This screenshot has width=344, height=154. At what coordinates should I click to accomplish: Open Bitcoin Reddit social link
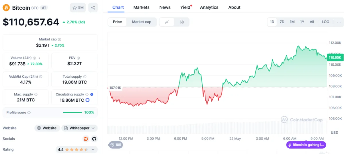tap(86, 139)
